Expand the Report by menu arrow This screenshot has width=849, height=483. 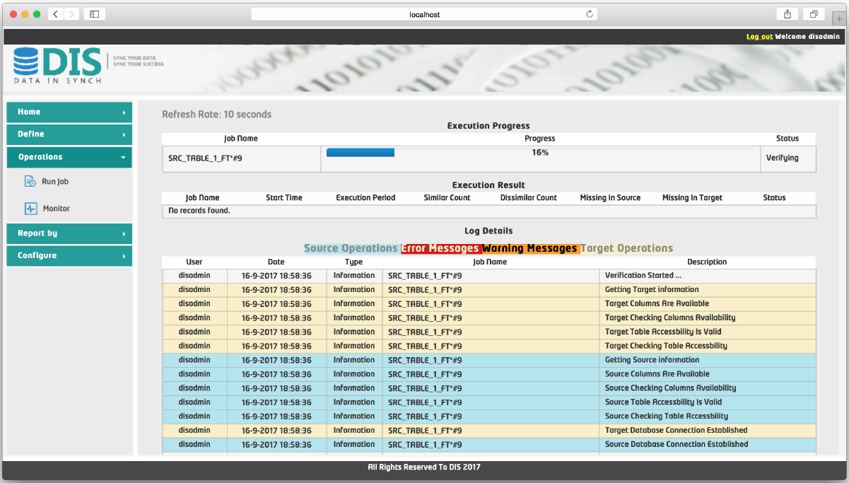click(124, 233)
